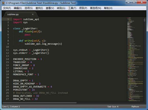Open the Tab Size: 4 selector
The width and height of the screenshot is (148, 110).
[x=113, y=107]
